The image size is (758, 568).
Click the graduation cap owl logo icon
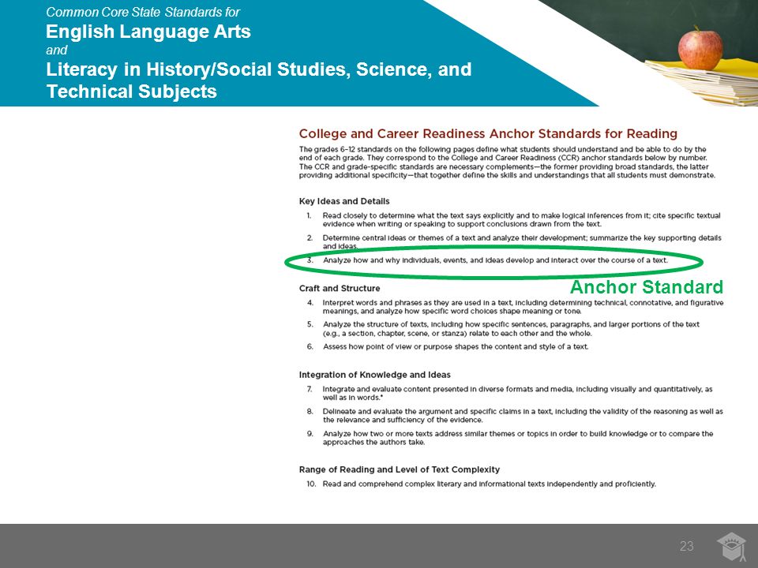coord(732,547)
